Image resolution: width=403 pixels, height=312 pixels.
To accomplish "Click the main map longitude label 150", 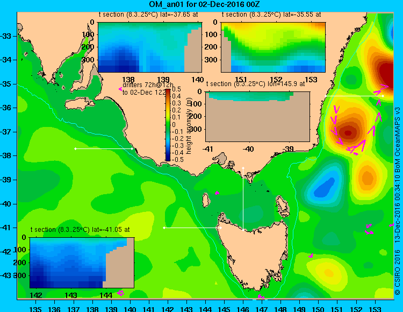I will tap(319, 309).
